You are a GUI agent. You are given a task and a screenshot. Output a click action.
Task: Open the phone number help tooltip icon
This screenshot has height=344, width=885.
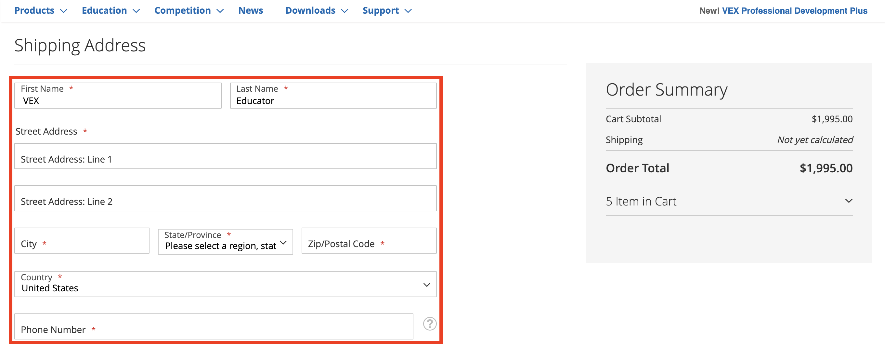point(430,324)
